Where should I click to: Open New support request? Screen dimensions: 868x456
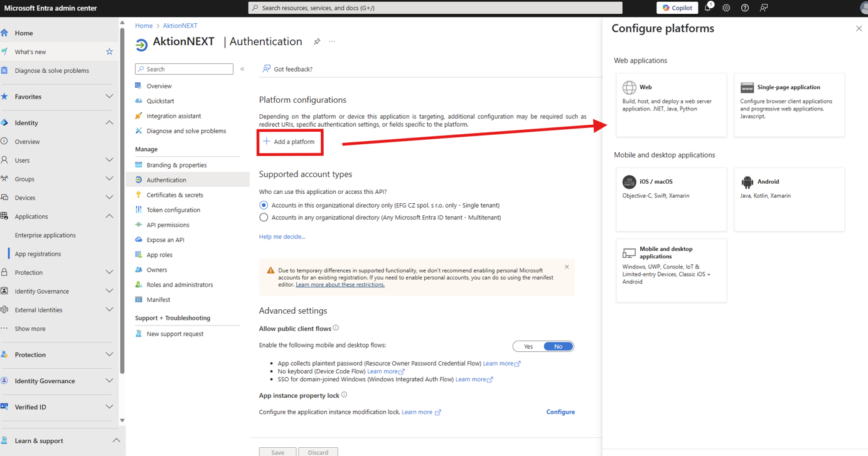175,334
